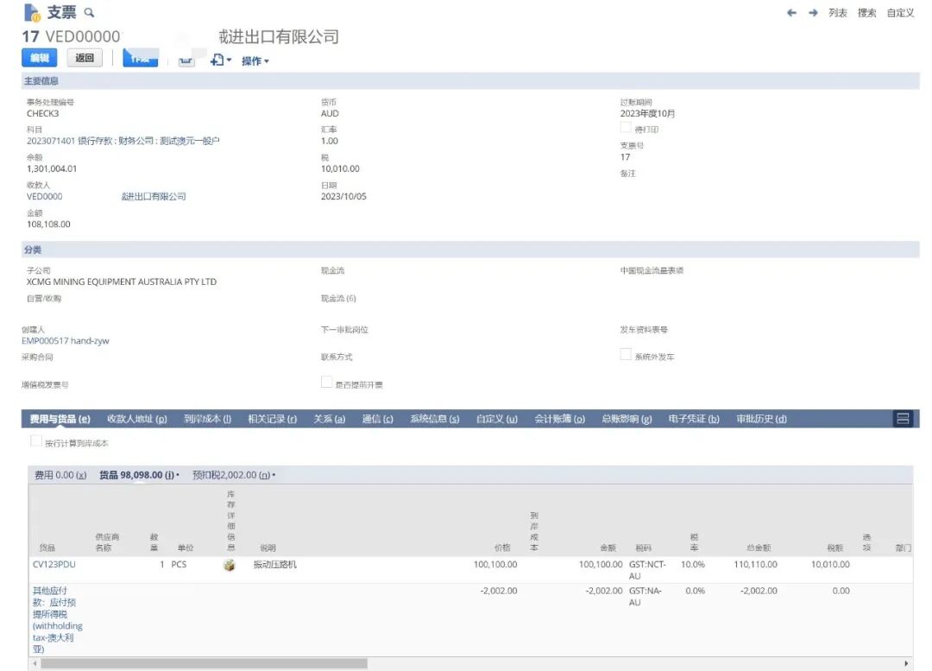This screenshot has height=671, width=932.
Task: Click subsidiary XCMG MINING EQUIPMENT AUSTRALIA PTY LTD
Action: point(122,282)
